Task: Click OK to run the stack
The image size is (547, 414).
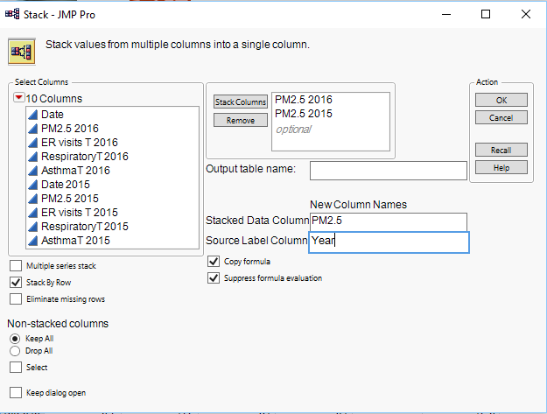Action: [501, 100]
